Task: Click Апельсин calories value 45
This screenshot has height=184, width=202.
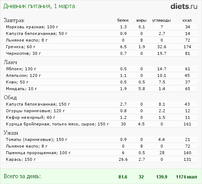Action: (x=187, y=75)
